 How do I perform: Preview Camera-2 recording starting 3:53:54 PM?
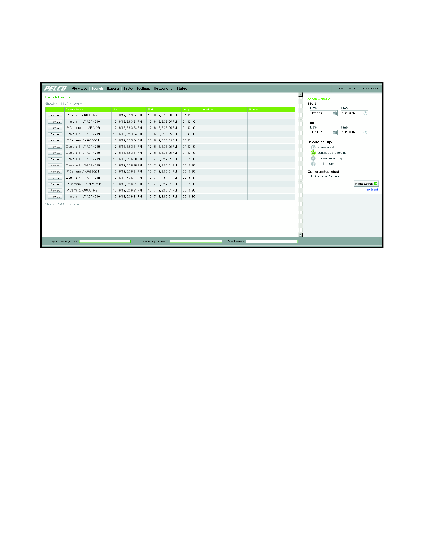[55, 134]
